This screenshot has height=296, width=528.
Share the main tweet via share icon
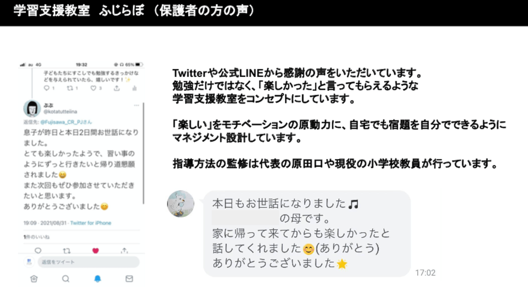125,251
